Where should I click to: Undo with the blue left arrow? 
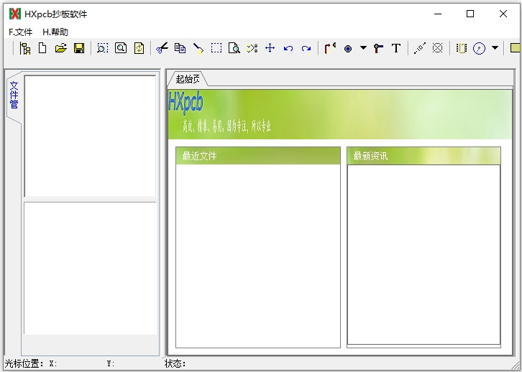tap(288, 49)
